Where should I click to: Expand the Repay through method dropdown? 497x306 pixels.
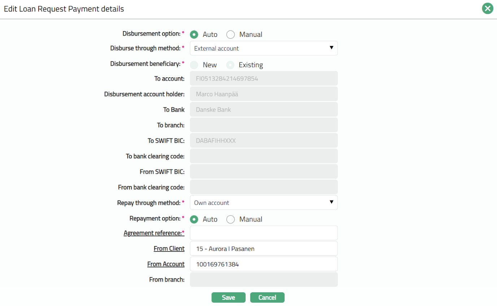coord(264,203)
